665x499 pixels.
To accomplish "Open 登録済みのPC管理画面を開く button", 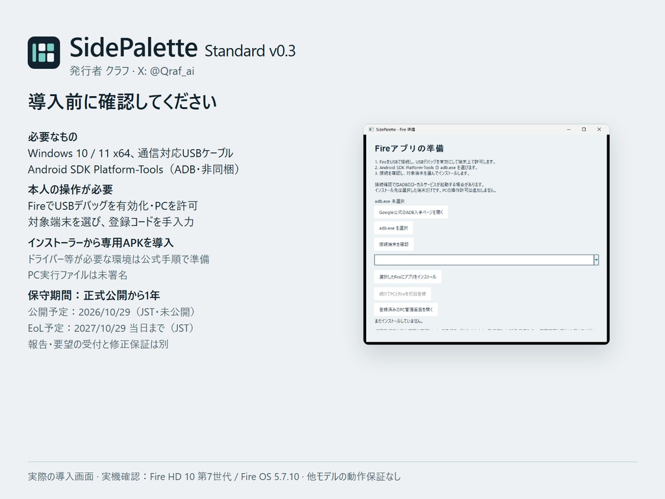I will [x=406, y=309].
